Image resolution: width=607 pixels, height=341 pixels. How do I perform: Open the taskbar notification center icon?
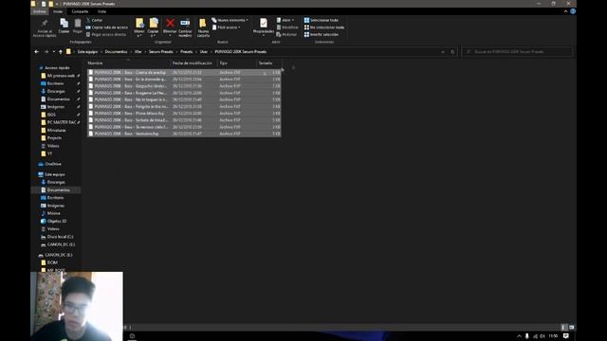pyautogui.click(x=566, y=336)
